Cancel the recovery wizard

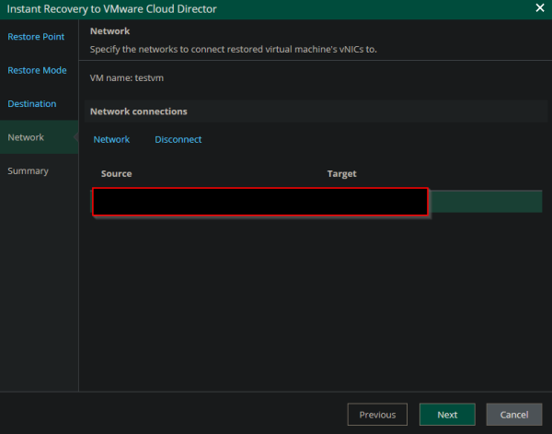point(514,415)
